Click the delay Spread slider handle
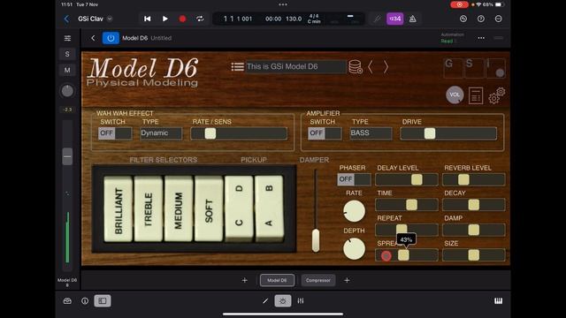The image size is (566, 318). coord(403,255)
